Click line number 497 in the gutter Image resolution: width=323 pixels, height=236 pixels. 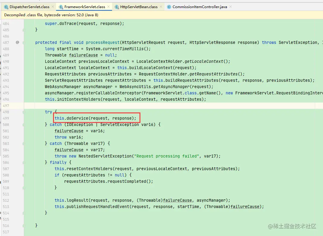coord(6,106)
